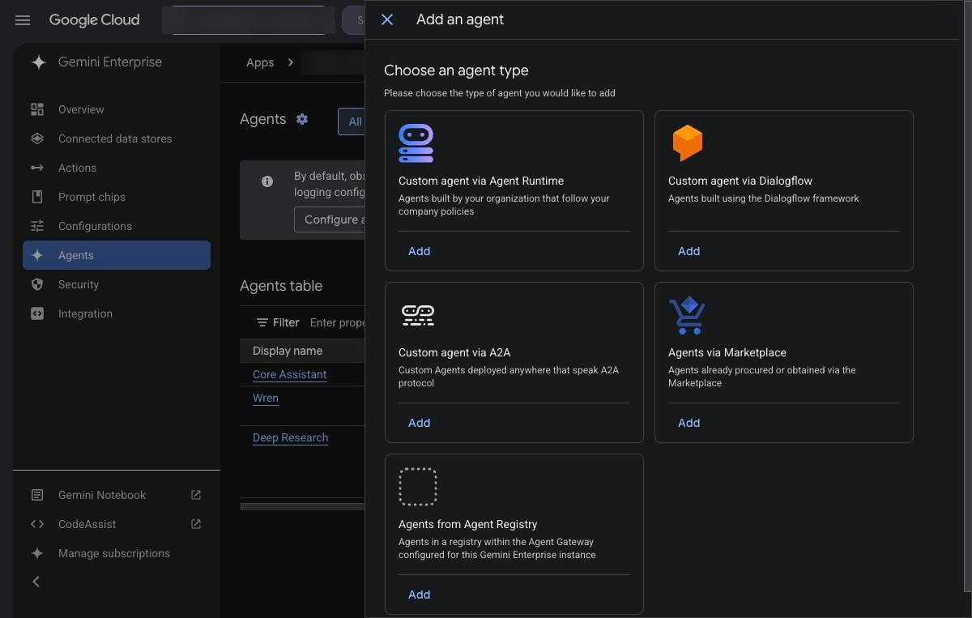Viewport: 972px width, 618px height.
Task: Open the Overview page
Action: point(117,109)
